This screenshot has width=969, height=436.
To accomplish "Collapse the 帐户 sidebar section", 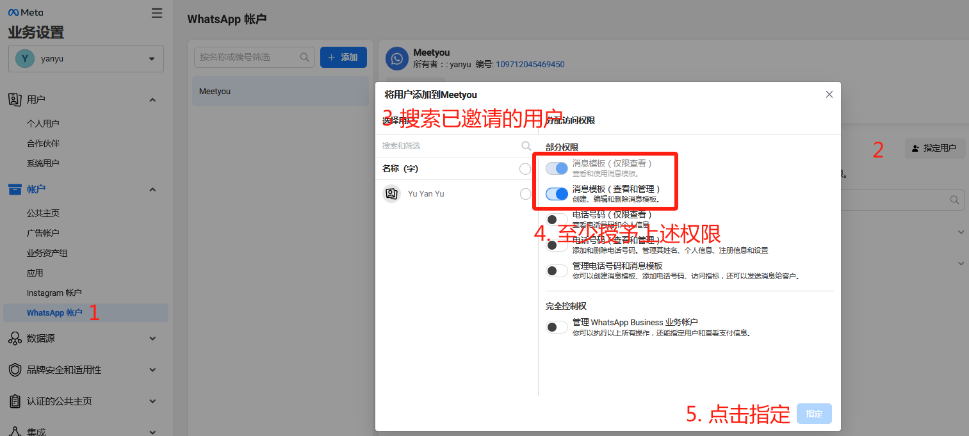I will (152, 190).
